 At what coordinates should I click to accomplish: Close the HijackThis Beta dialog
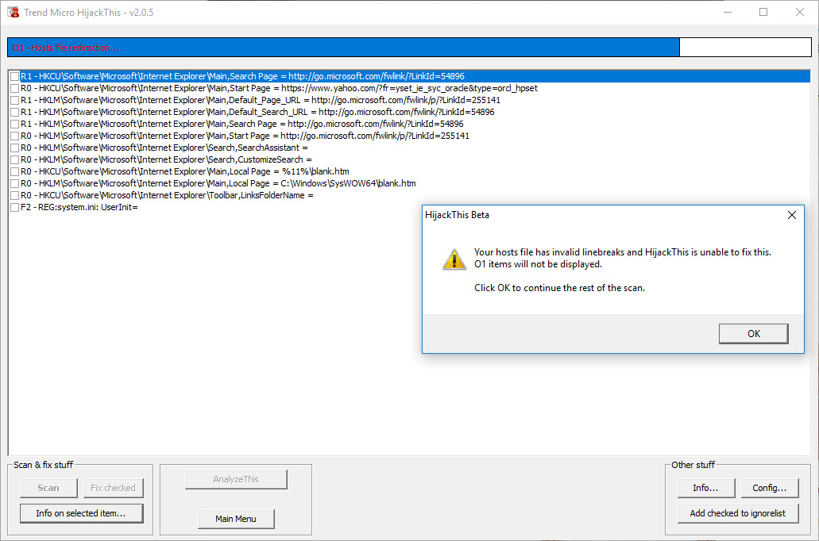[x=792, y=215]
